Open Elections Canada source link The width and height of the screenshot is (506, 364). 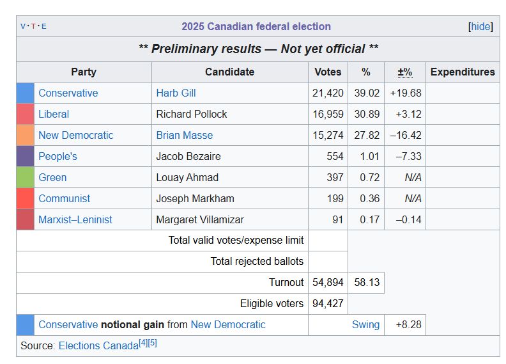click(98, 345)
